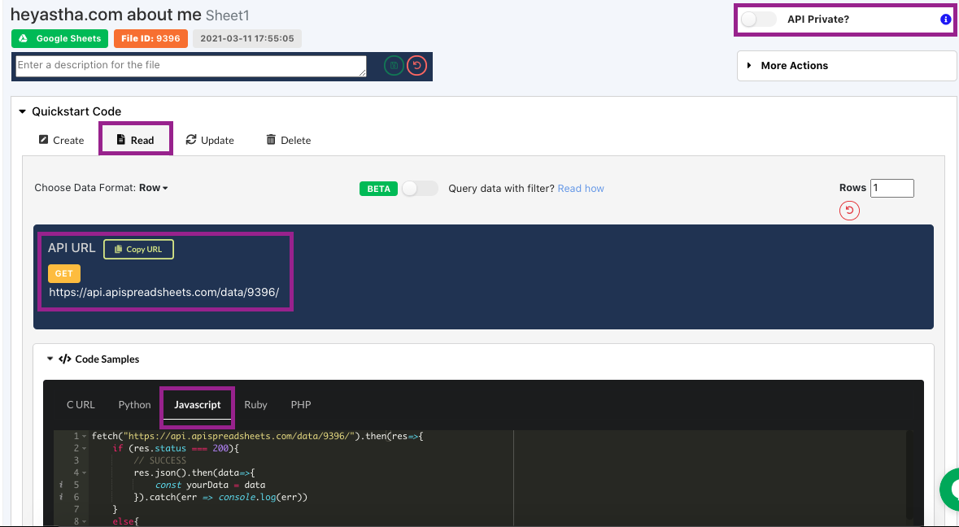Click the file description text field

pyautogui.click(x=190, y=66)
